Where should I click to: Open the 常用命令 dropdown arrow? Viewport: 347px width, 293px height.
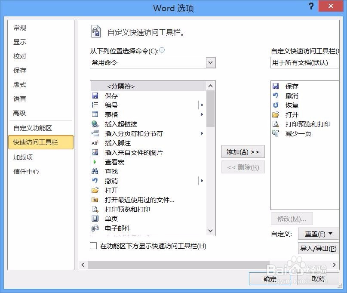210,63
